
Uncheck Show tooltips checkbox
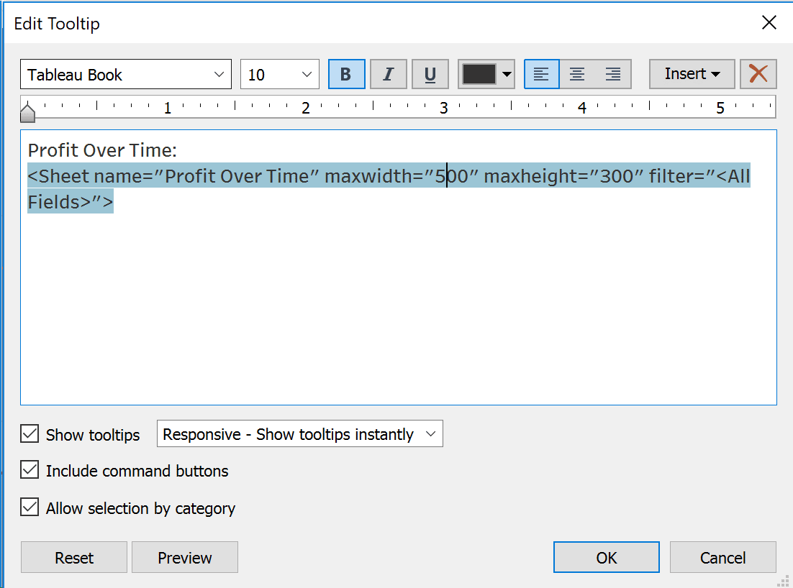click(30, 434)
